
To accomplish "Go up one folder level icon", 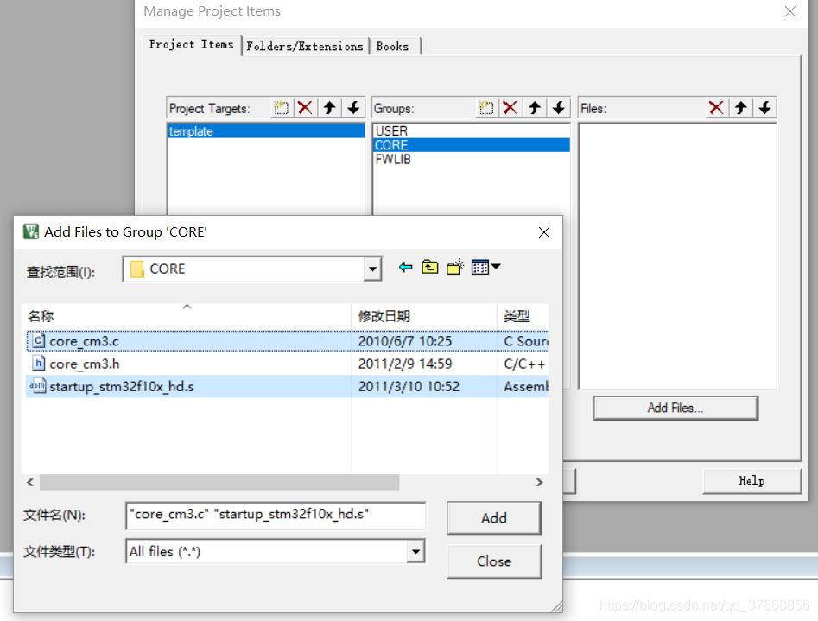I will tap(430, 267).
